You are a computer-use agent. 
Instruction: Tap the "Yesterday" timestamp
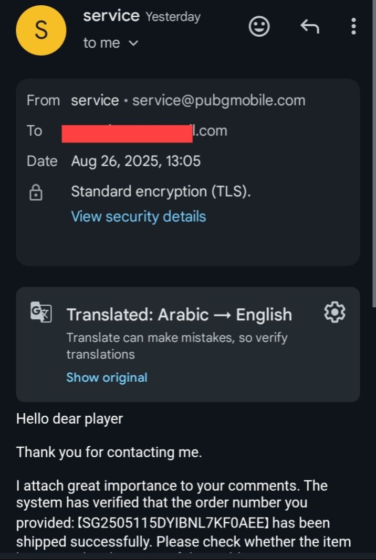click(173, 17)
